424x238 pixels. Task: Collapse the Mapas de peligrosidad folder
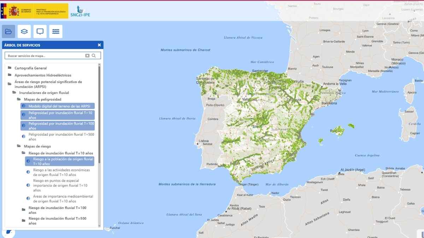[42, 99]
